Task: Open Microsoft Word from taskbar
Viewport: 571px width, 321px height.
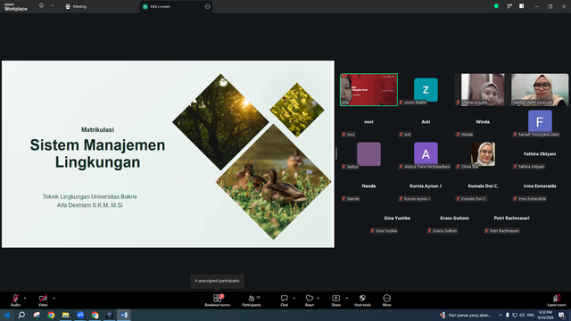Action: click(124, 315)
